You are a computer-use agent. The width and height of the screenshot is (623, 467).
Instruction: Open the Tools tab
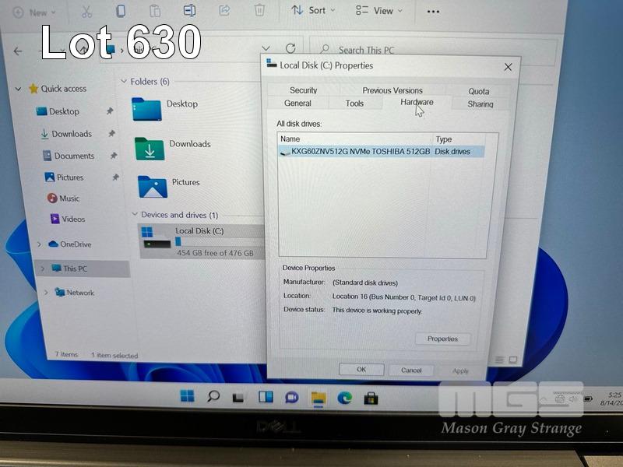354,104
